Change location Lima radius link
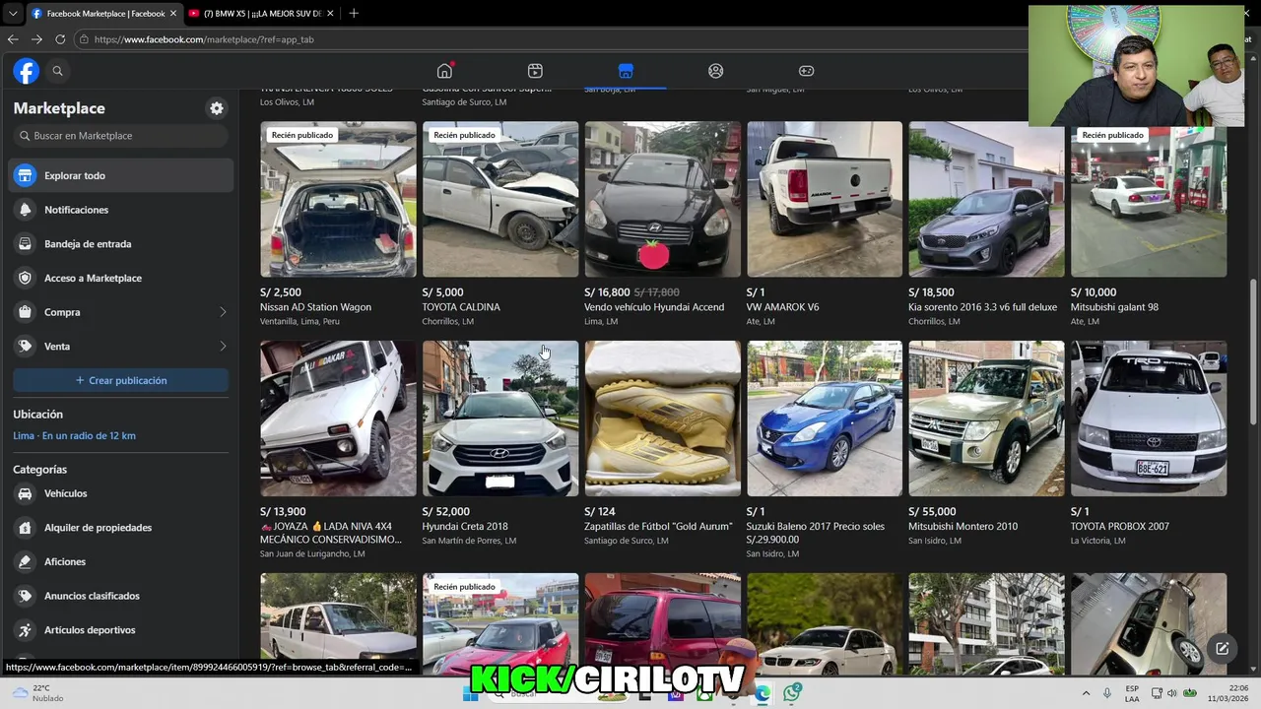This screenshot has height=709, width=1261. tap(75, 435)
